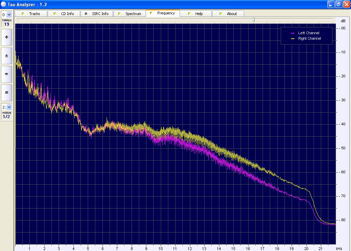Click the indicator icon on the Spectrum tab

pos(119,14)
